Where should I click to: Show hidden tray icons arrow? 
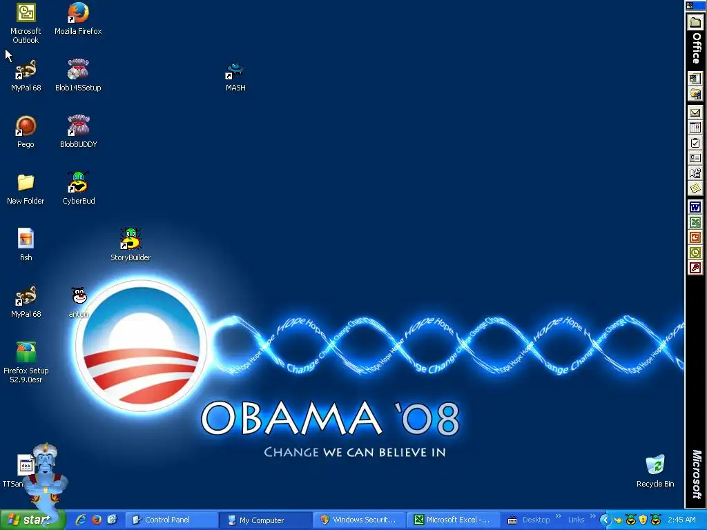[x=605, y=520]
